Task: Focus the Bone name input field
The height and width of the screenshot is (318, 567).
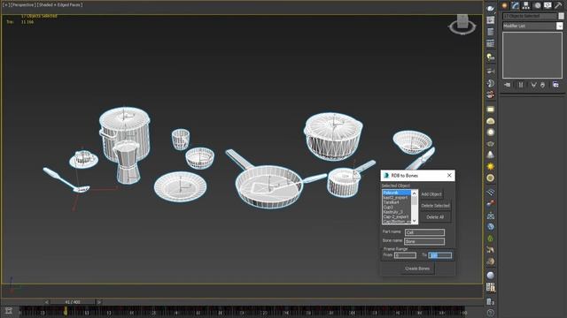Action: click(x=424, y=241)
